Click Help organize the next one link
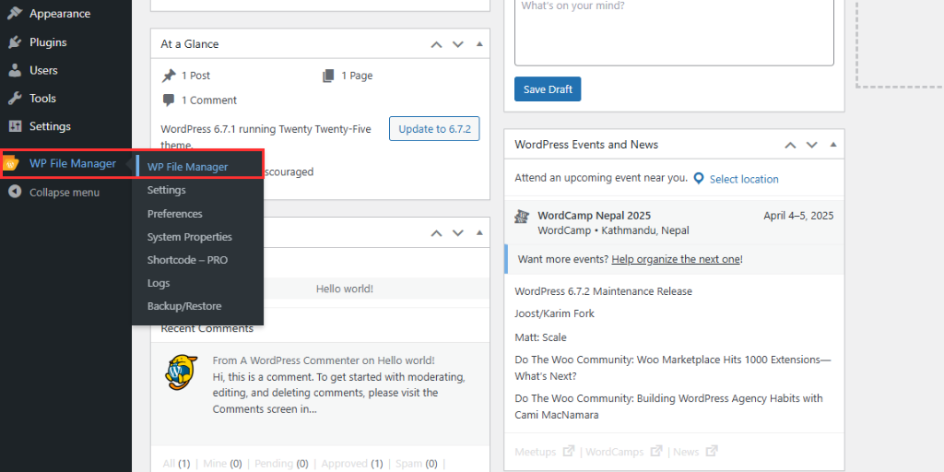This screenshot has height=472, width=944. (x=676, y=259)
